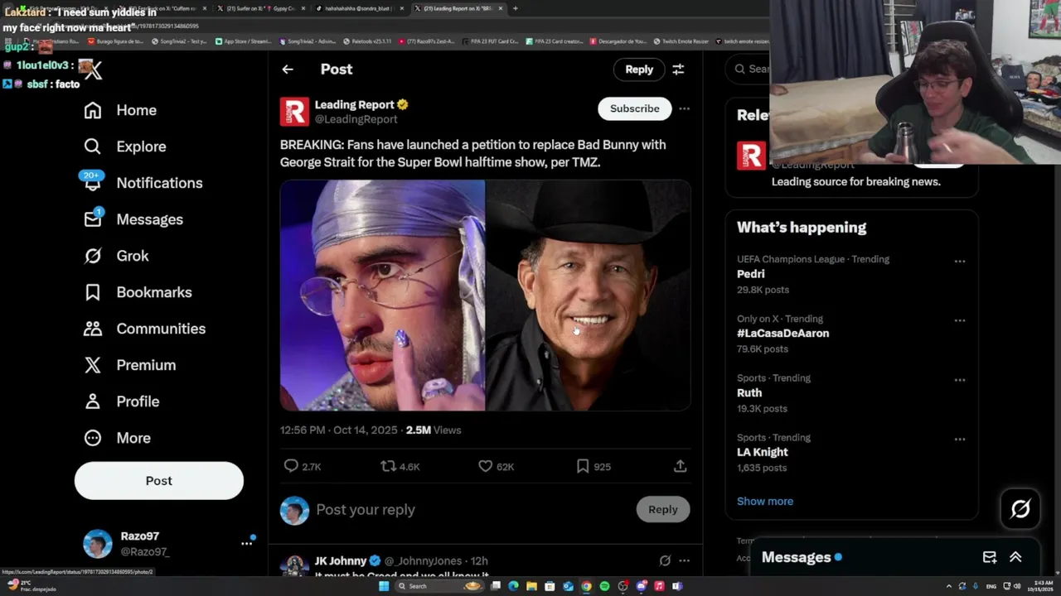Open Grok from the sidebar menu

coord(116,256)
